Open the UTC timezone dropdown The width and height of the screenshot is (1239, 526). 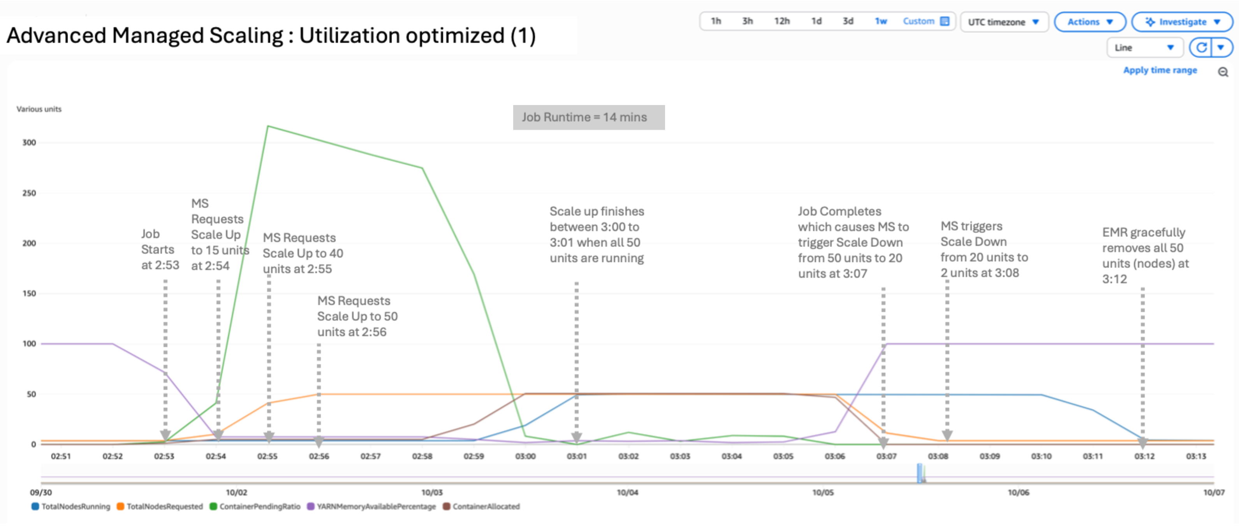1003,22
